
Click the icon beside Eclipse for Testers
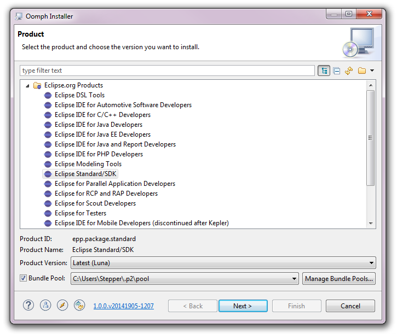tap(48, 213)
